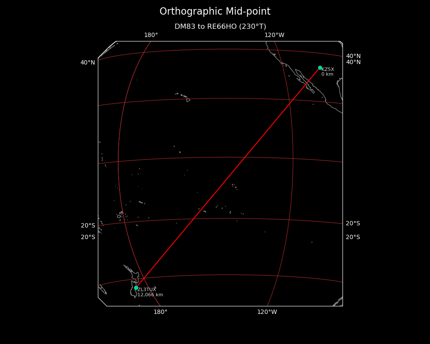Screen dimensions: 430x344
Task: Click the 0 km distance label
Action: [327, 74]
